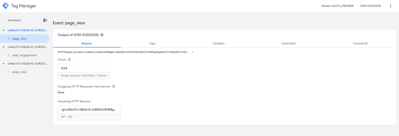Click the HTTP Request URL text line

point(123,52)
